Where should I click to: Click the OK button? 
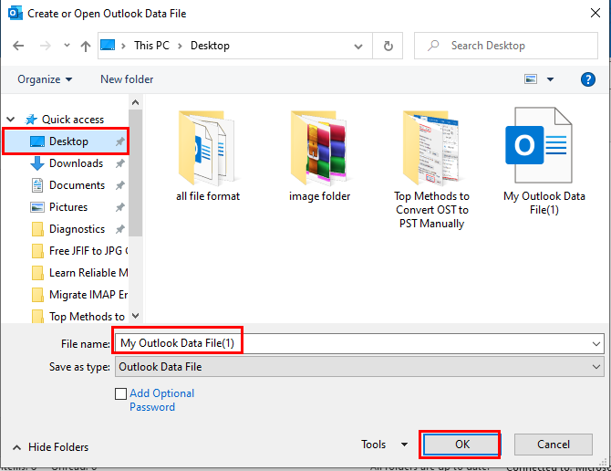point(461,445)
